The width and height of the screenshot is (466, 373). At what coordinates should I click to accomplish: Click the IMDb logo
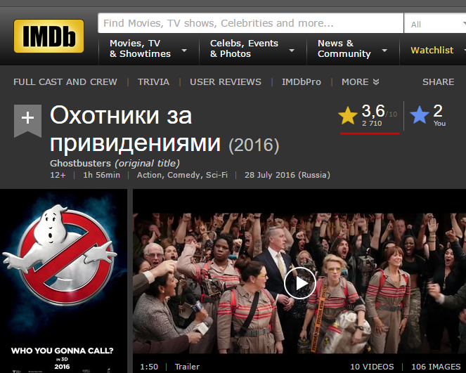(x=48, y=36)
